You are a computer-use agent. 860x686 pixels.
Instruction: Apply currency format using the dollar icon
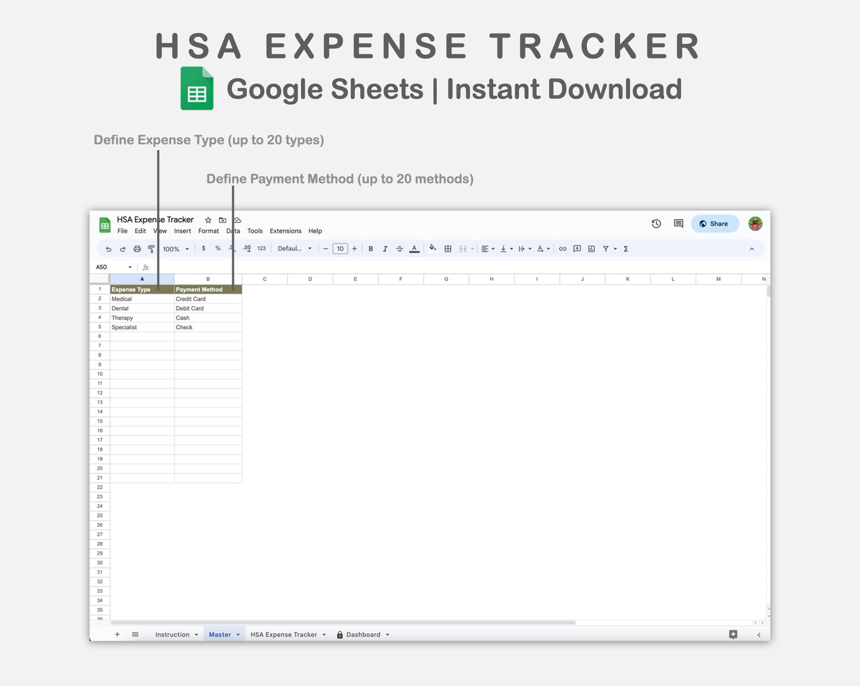[202, 248]
